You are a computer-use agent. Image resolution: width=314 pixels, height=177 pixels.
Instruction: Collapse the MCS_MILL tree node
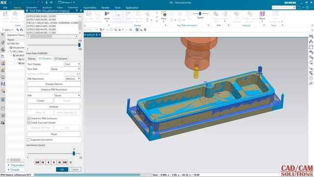[x=8, y=52]
